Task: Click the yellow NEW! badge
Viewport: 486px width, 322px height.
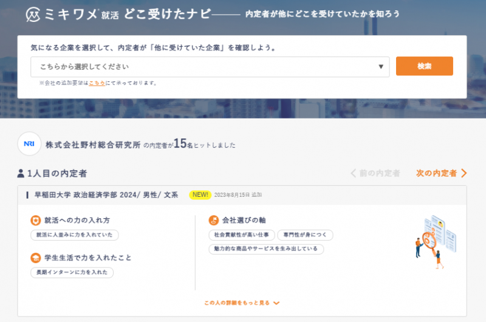Action: click(200, 195)
